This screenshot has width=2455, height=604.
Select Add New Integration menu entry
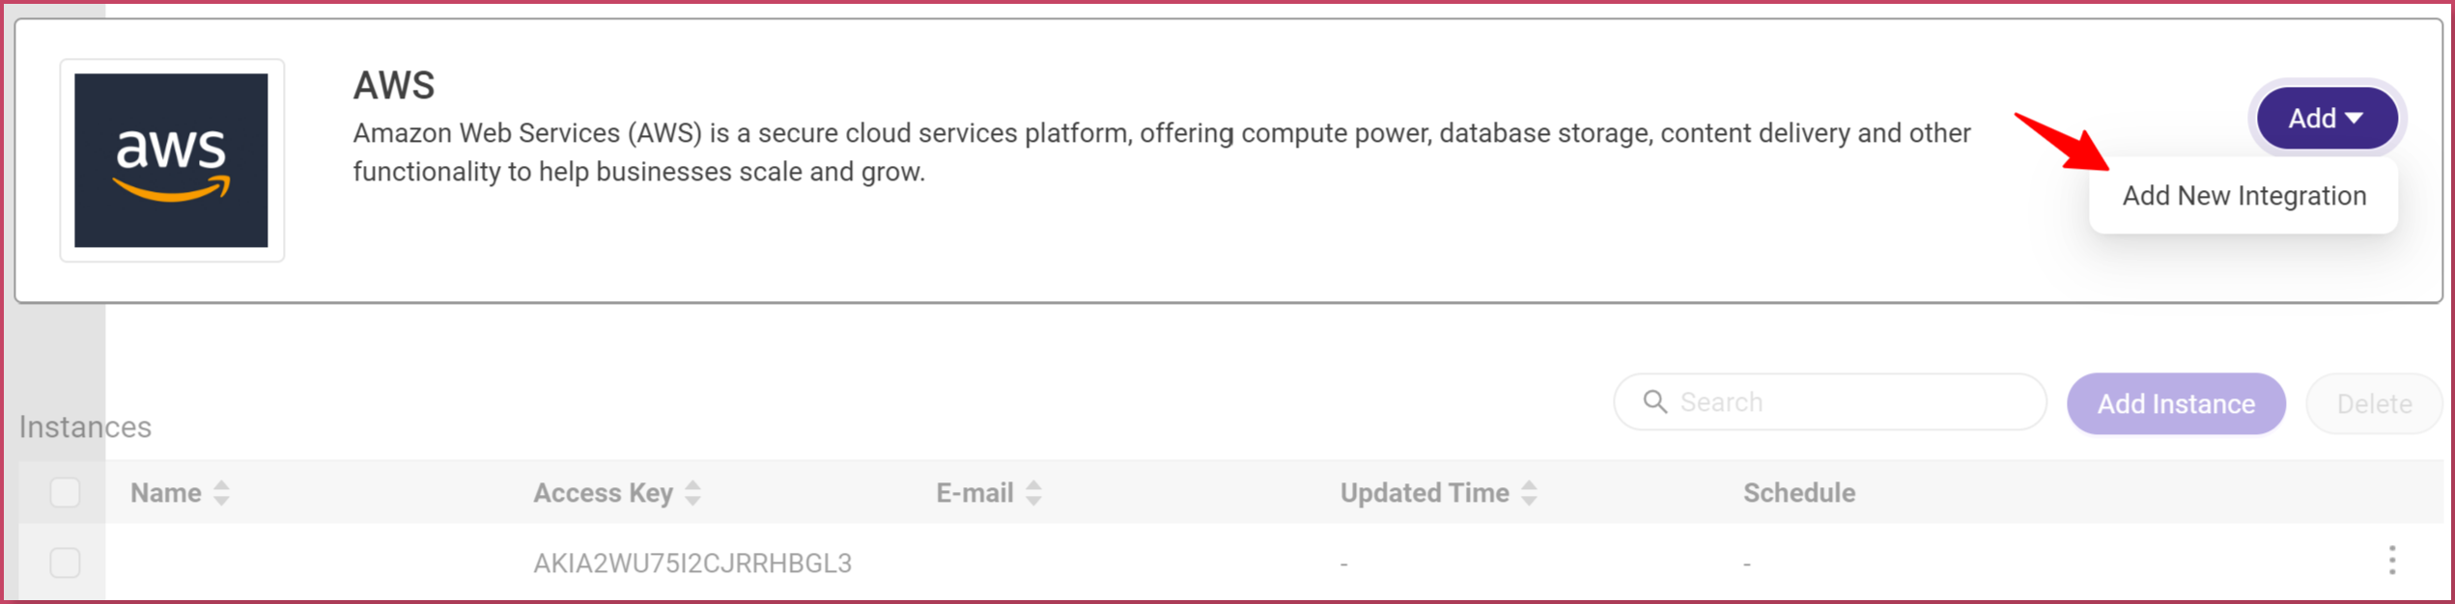[2243, 196]
